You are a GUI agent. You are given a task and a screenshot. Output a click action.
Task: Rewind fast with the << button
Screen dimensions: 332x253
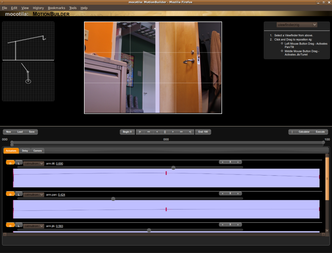click(148, 132)
